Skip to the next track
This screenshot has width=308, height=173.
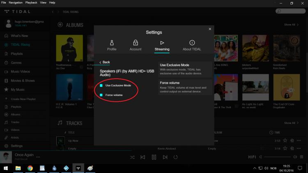pos(165,157)
